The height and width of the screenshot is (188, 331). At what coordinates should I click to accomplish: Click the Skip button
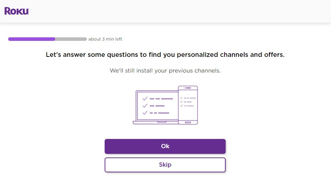click(165, 165)
